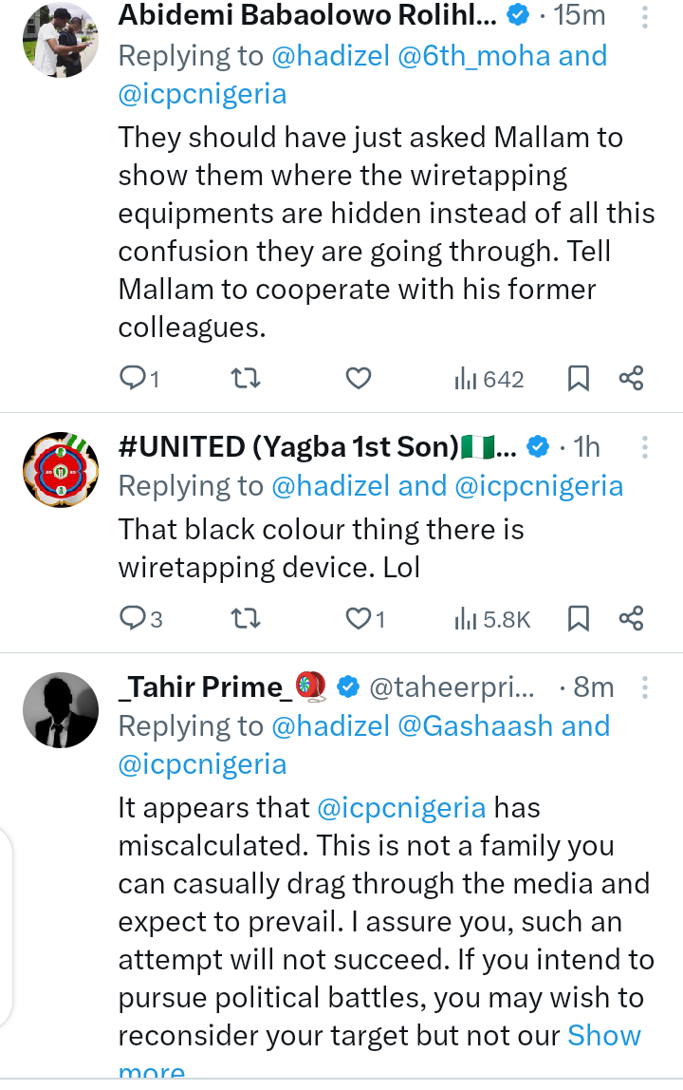The height and width of the screenshot is (1090, 683).
Task: Expand tweet with Show more link
Action: (603, 1035)
